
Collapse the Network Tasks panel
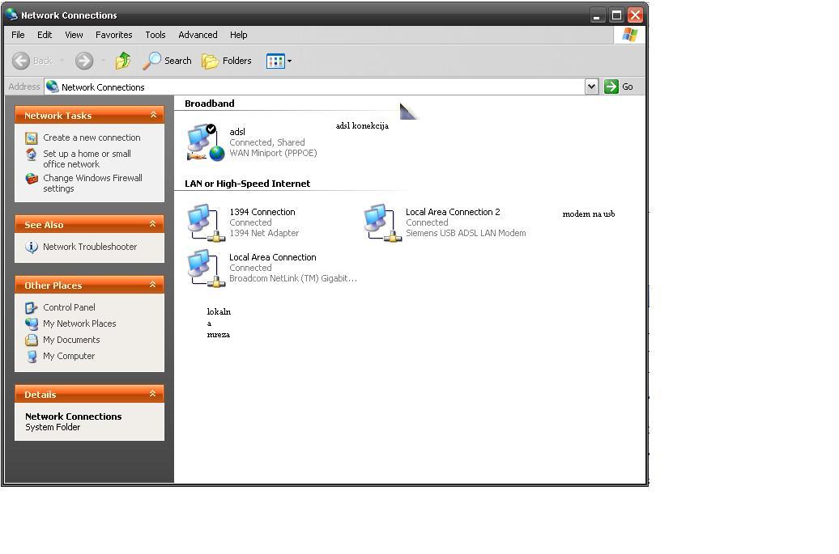tap(153, 116)
